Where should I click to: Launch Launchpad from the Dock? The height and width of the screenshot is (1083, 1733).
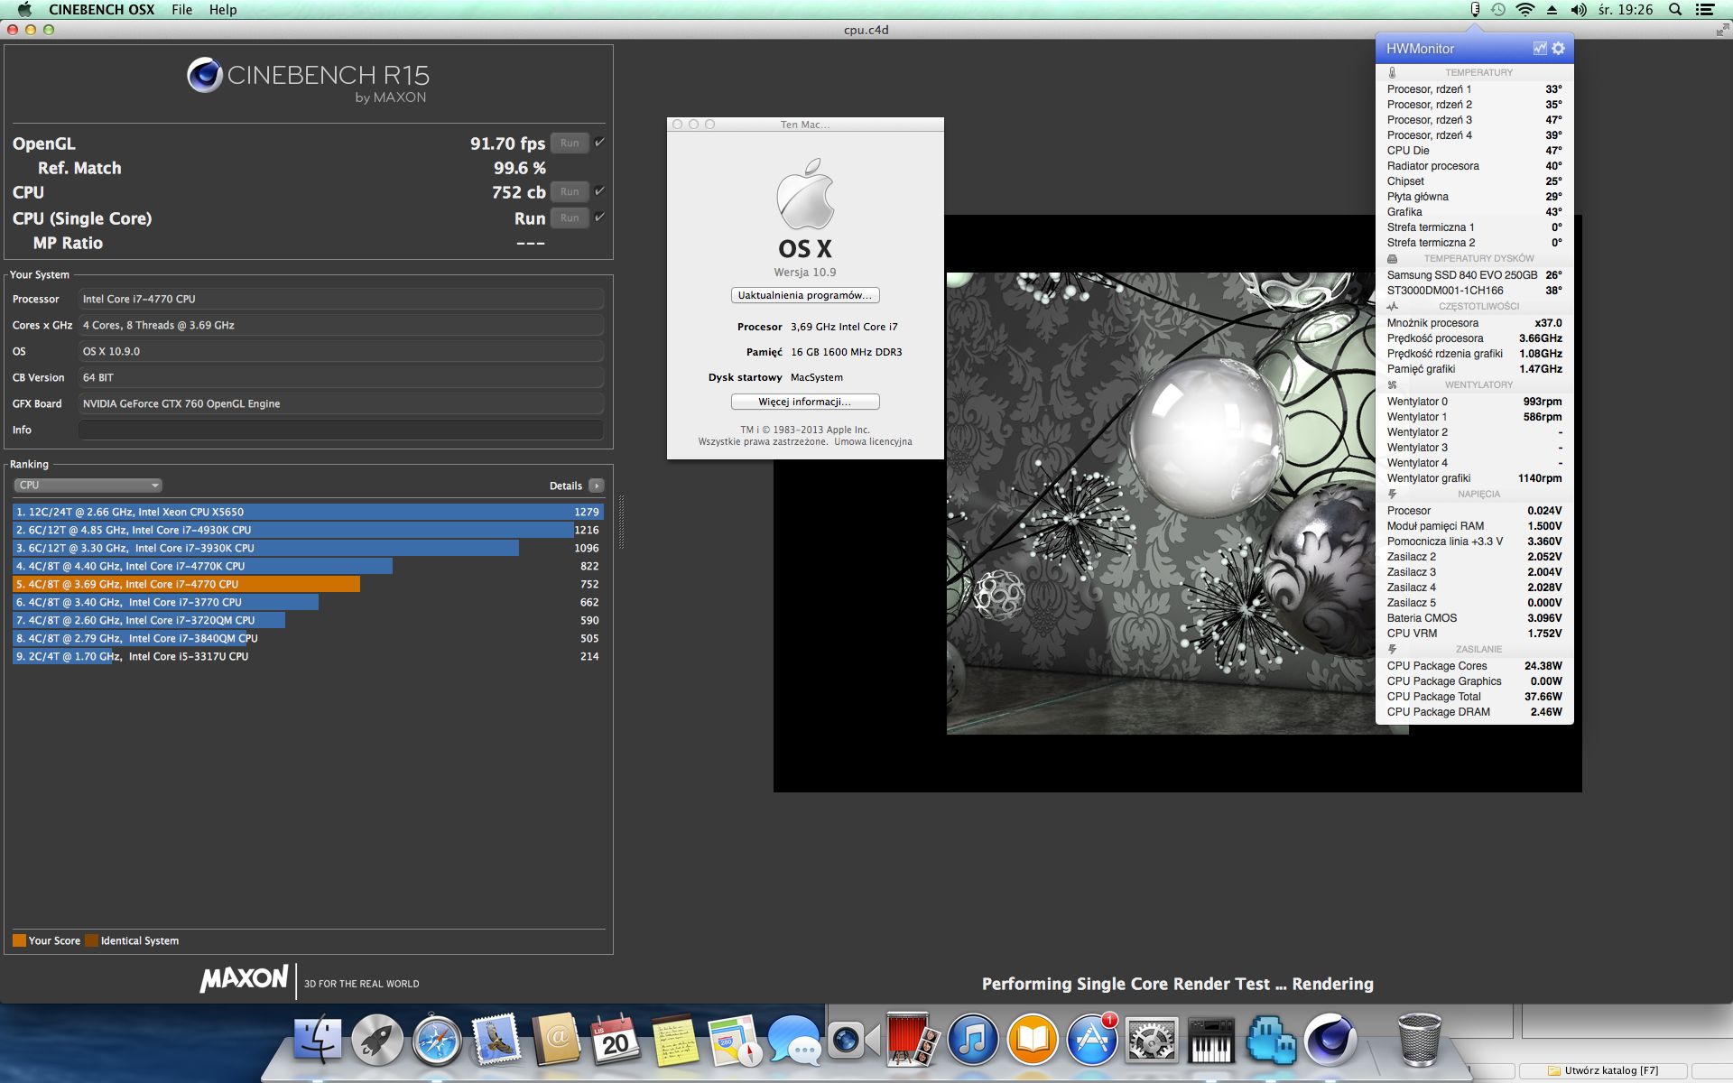[377, 1040]
